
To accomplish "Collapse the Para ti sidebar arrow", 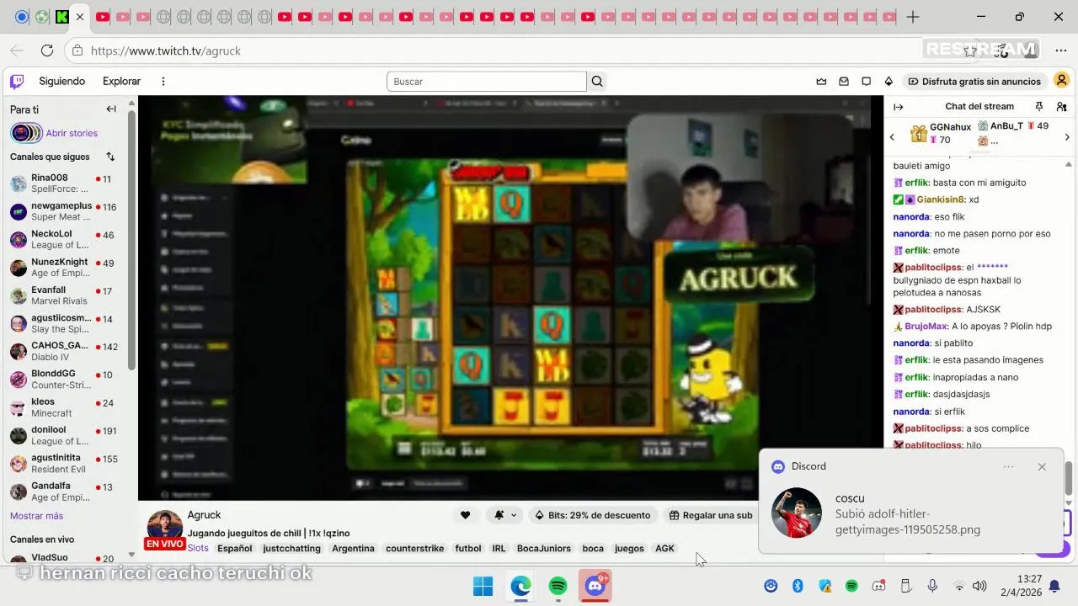I will 111,109.
